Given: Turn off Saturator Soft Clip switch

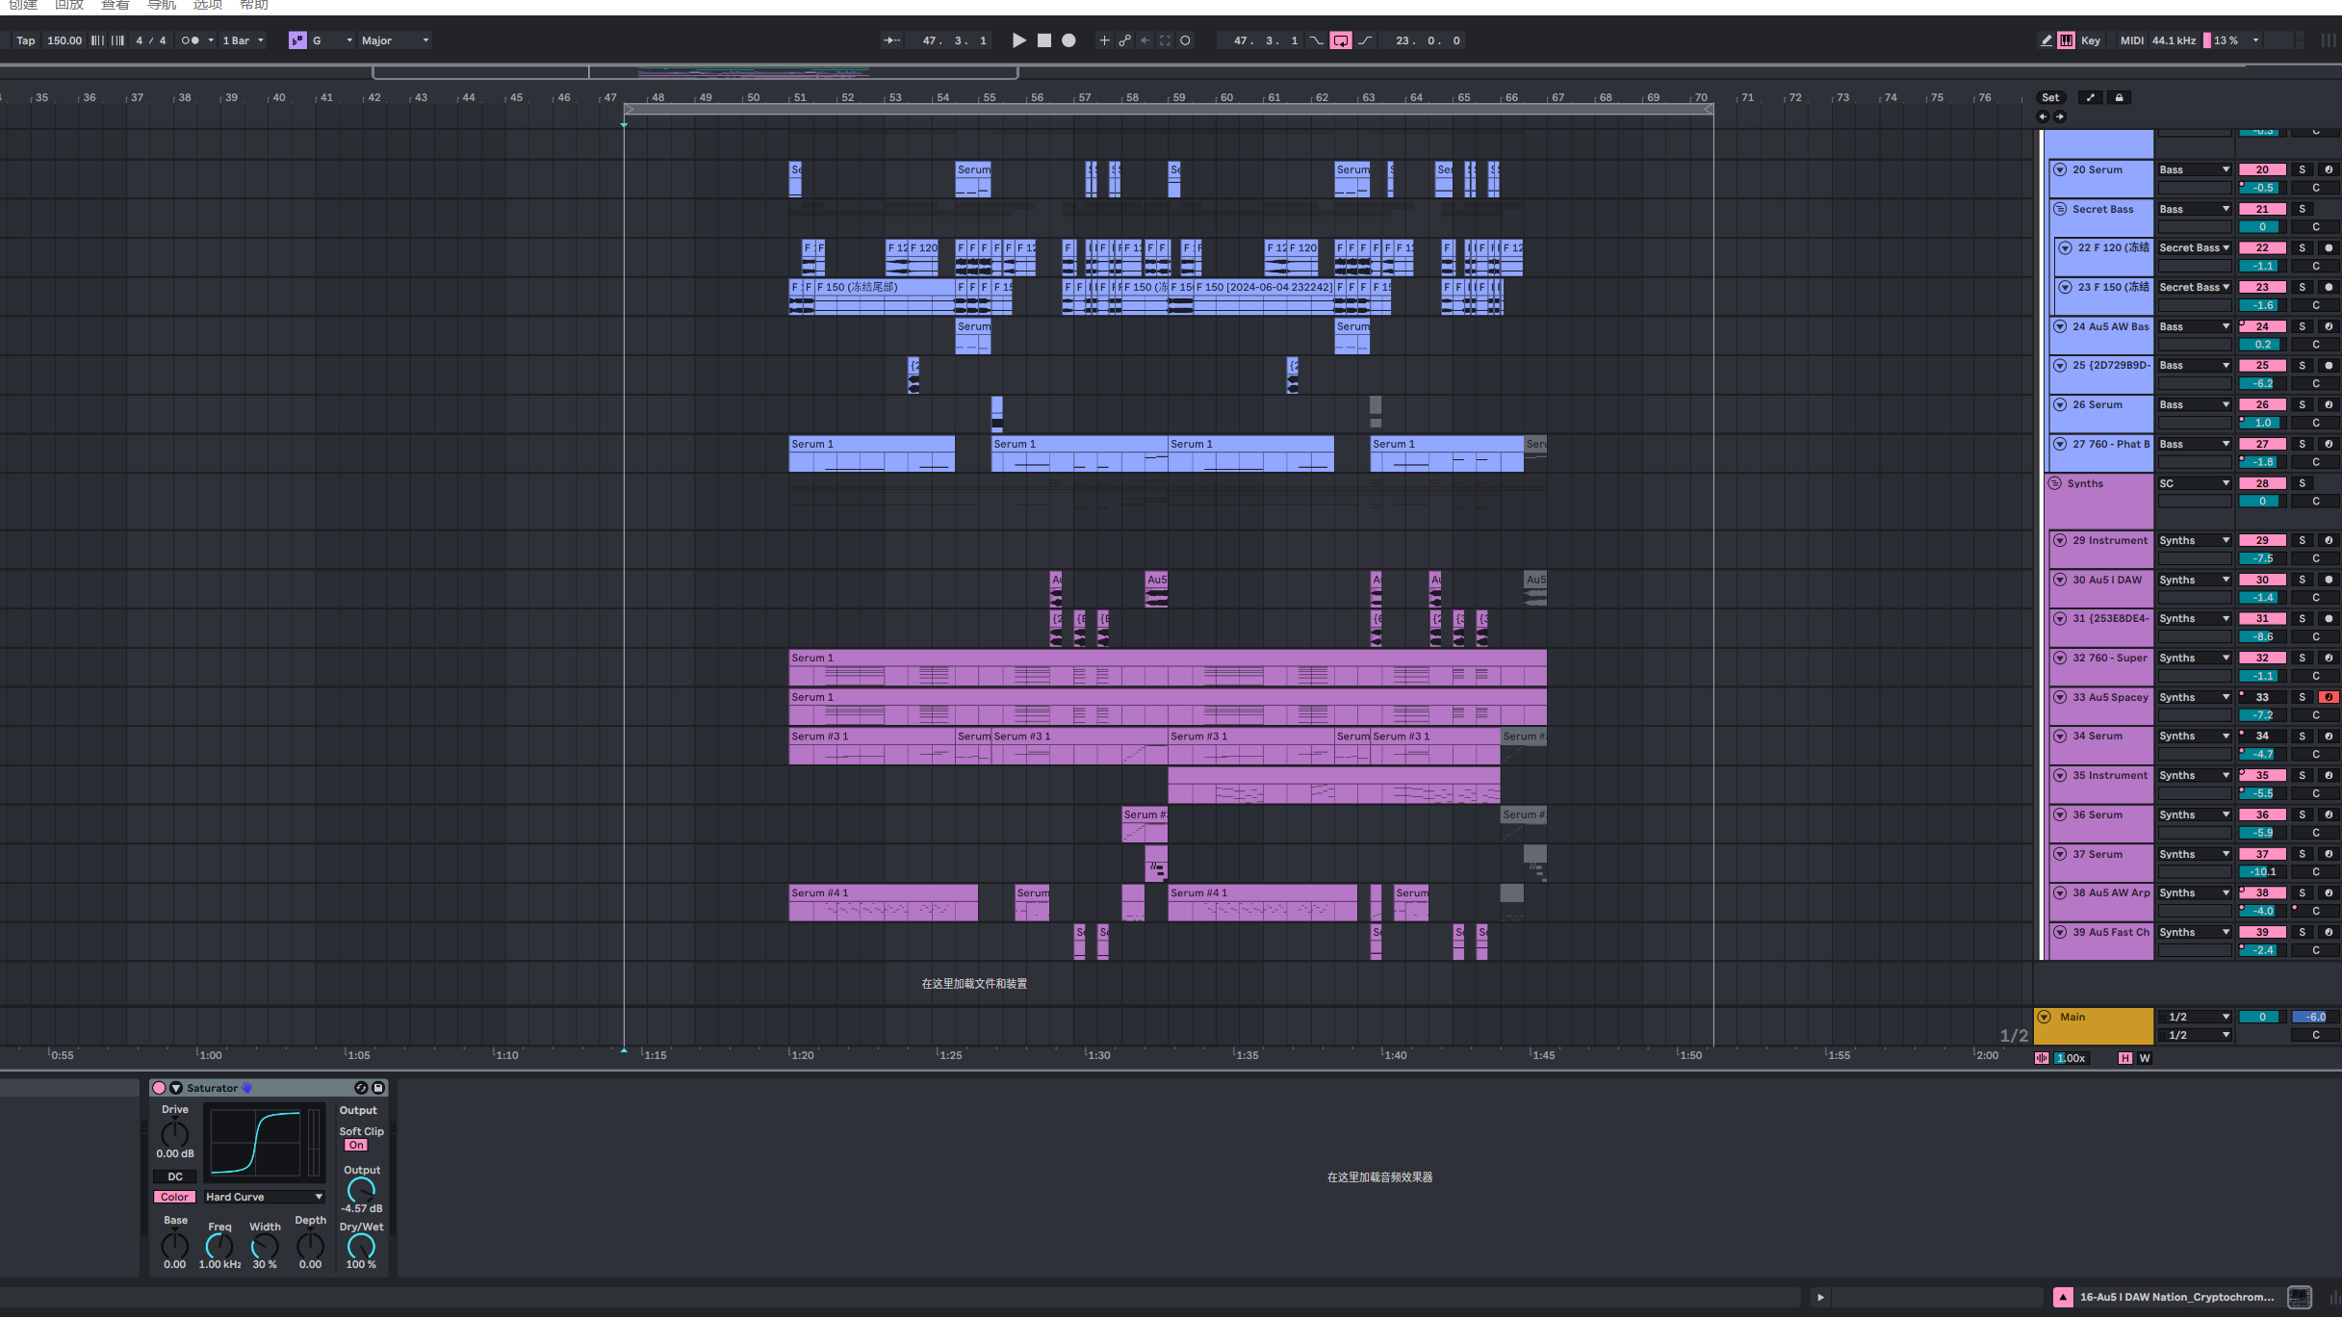Looking at the screenshot, I should click(x=356, y=1145).
